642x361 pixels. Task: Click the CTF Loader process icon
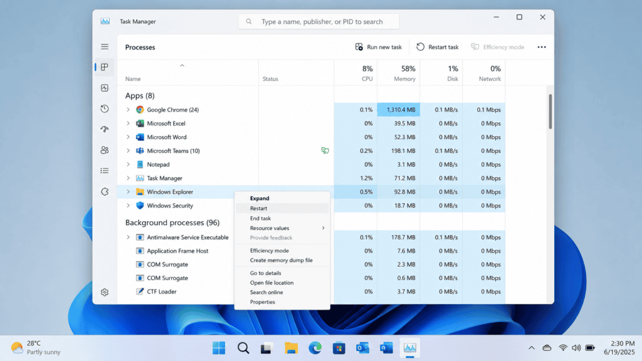(140, 291)
